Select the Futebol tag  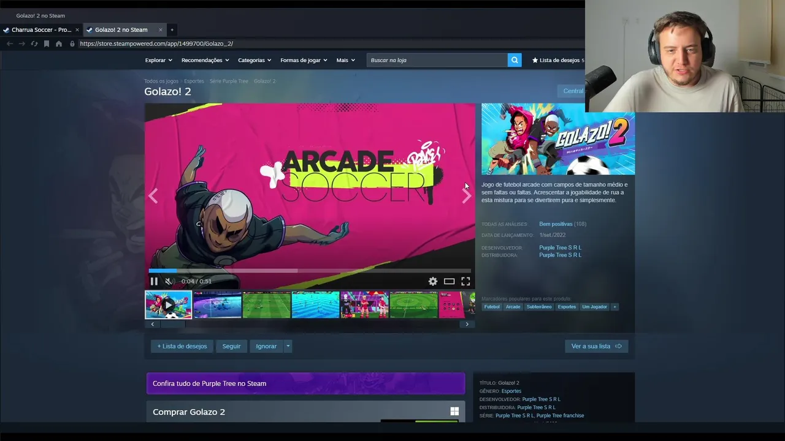pos(492,306)
